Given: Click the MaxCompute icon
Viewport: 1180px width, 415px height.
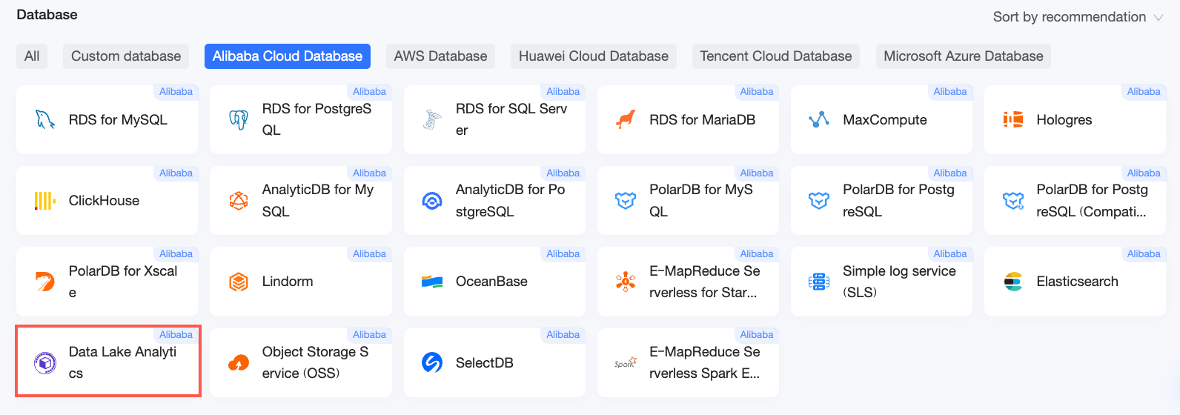Looking at the screenshot, I should tap(819, 119).
